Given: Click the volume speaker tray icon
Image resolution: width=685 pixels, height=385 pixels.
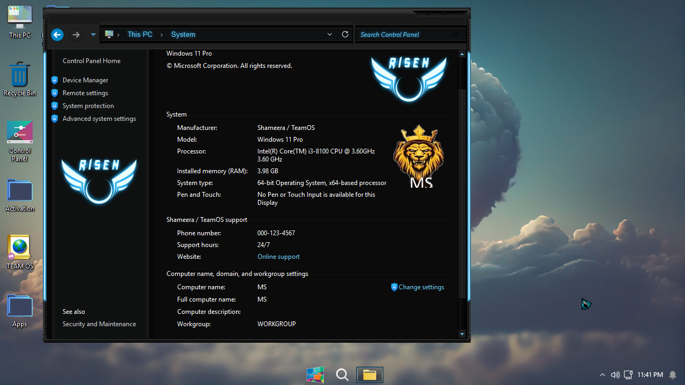Looking at the screenshot, I should pyautogui.click(x=615, y=375).
